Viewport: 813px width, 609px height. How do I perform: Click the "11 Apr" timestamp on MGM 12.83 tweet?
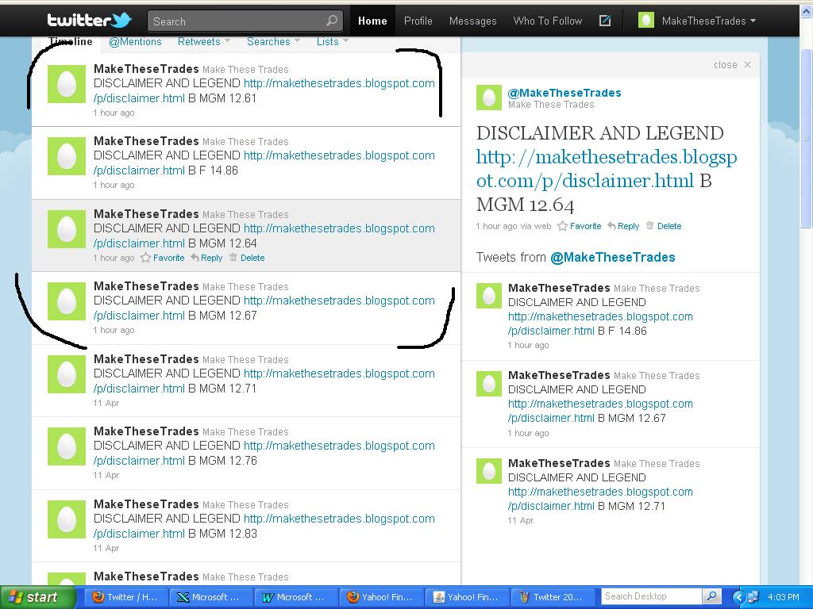coord(106,548)
